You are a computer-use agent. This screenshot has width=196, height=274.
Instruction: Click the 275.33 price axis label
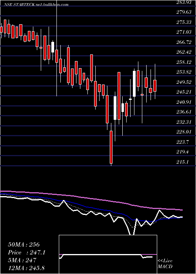(x=185, y=22)
